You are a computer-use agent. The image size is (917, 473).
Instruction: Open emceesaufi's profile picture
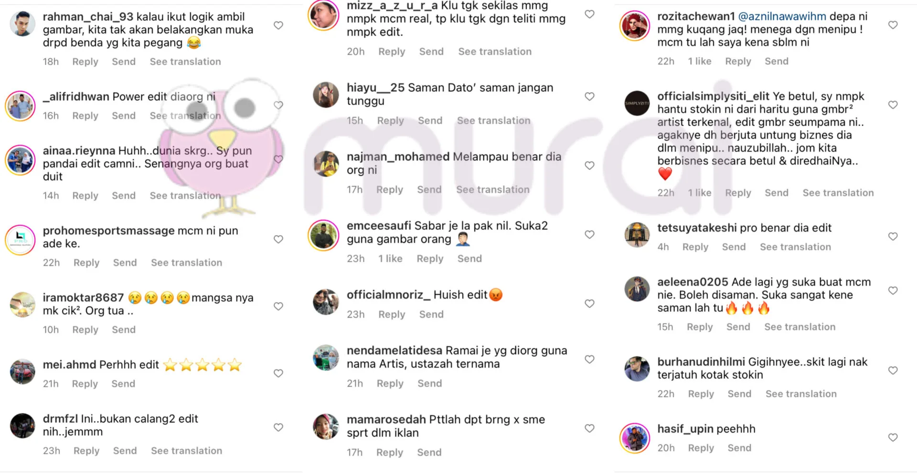coord(324,235)
